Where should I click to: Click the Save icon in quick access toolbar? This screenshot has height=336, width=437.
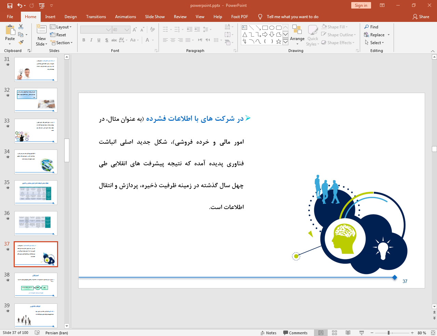tap(10, 5)
